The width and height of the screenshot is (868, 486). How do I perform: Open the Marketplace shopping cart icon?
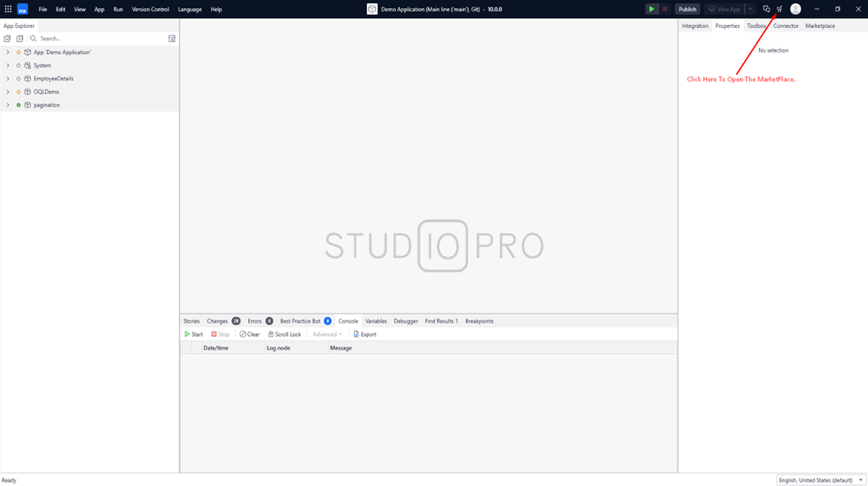[x=780, y=9]
